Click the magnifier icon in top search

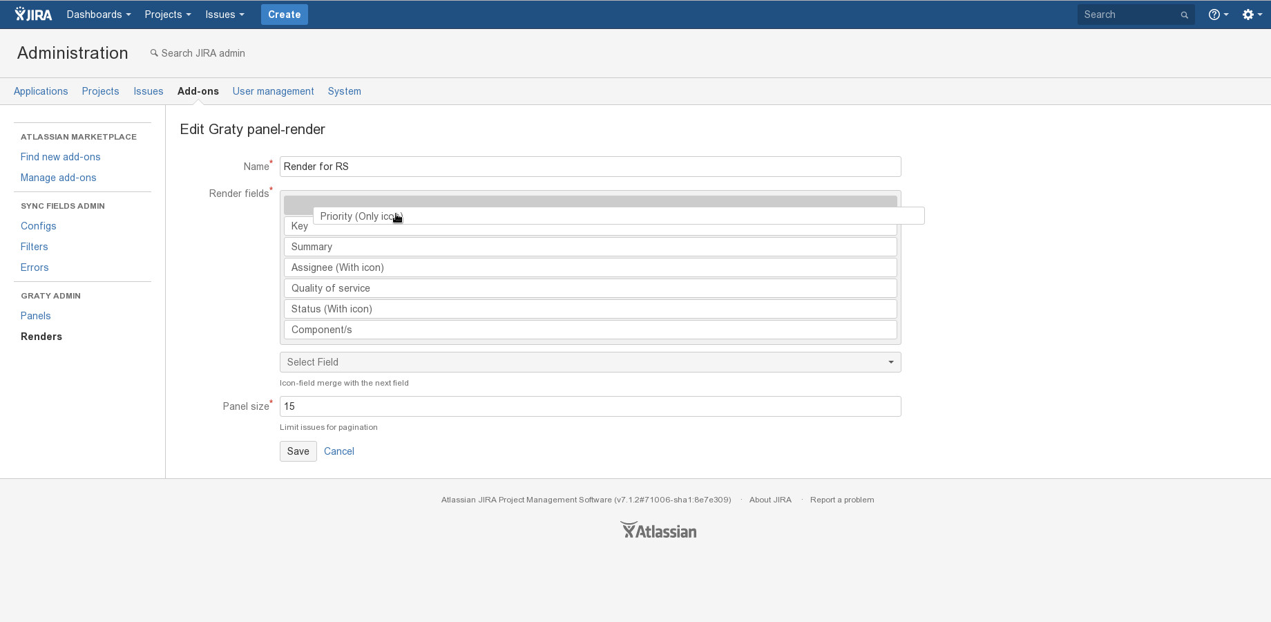[1184, 15]
